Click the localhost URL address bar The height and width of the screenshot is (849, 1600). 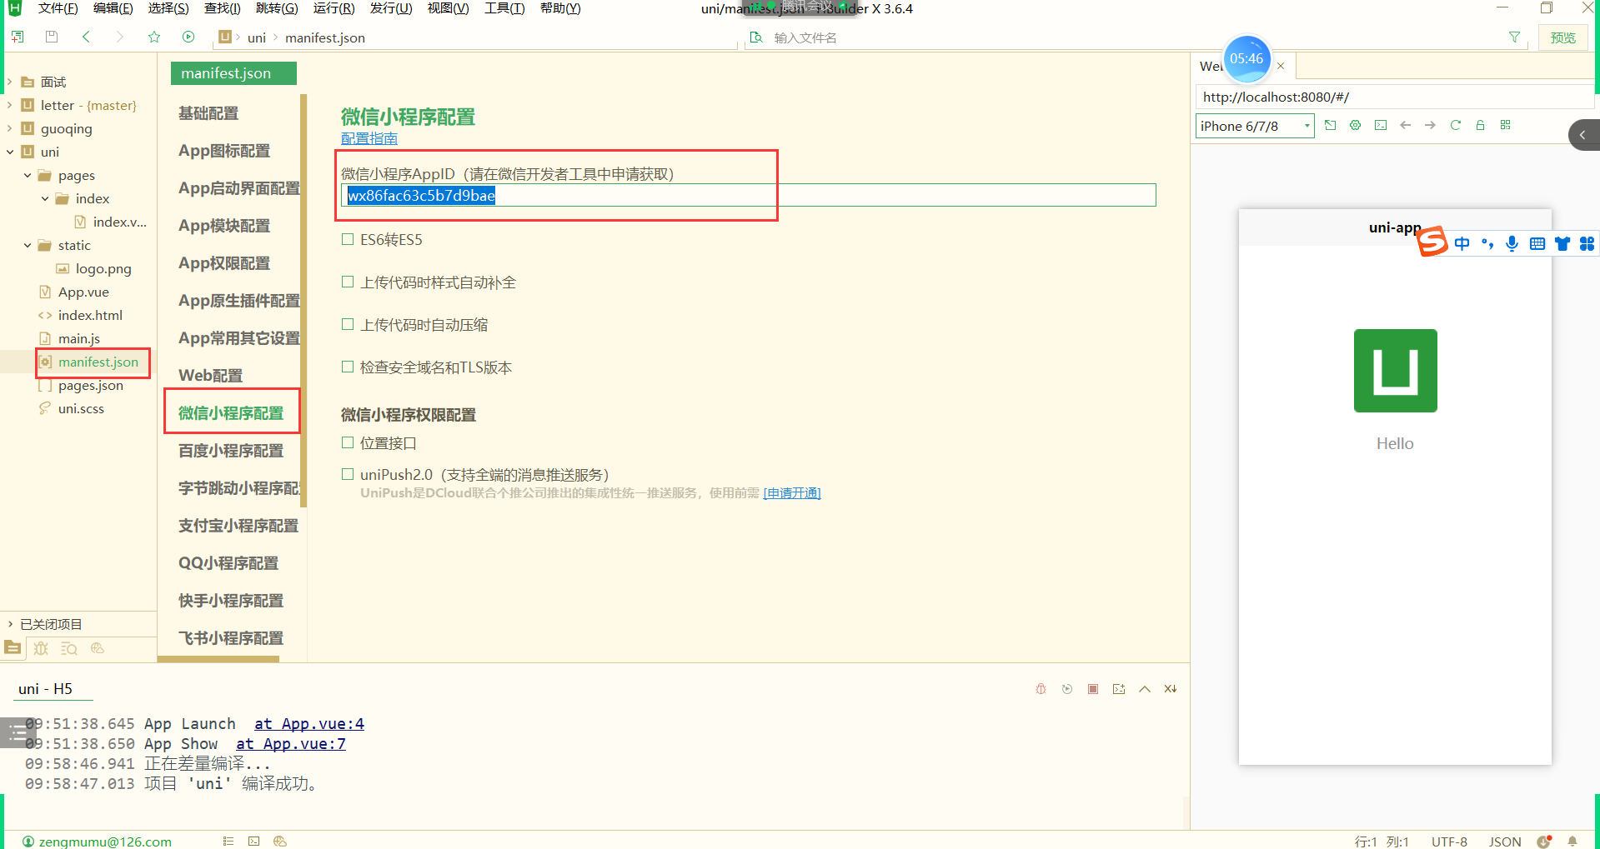[1395, 97]
